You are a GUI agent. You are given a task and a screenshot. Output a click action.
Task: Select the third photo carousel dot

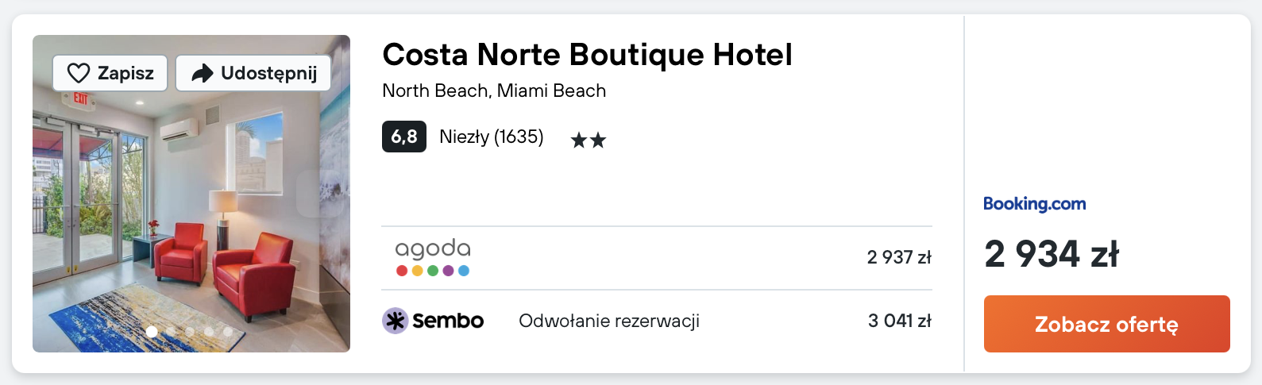point(190,331)
